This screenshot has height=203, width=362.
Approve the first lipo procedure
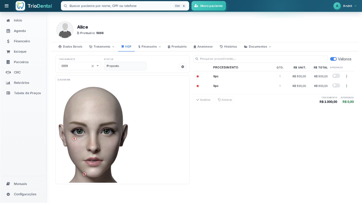[x=336, y=76]
